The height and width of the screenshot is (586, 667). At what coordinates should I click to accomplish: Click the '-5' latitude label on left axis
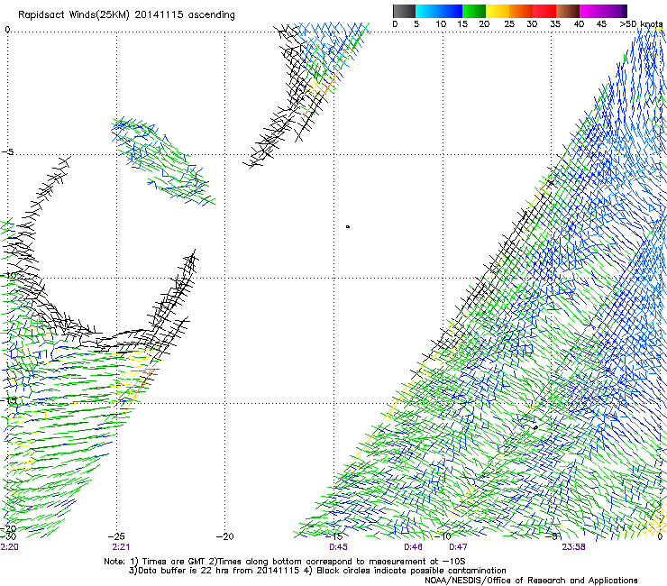tap(7, 152)
